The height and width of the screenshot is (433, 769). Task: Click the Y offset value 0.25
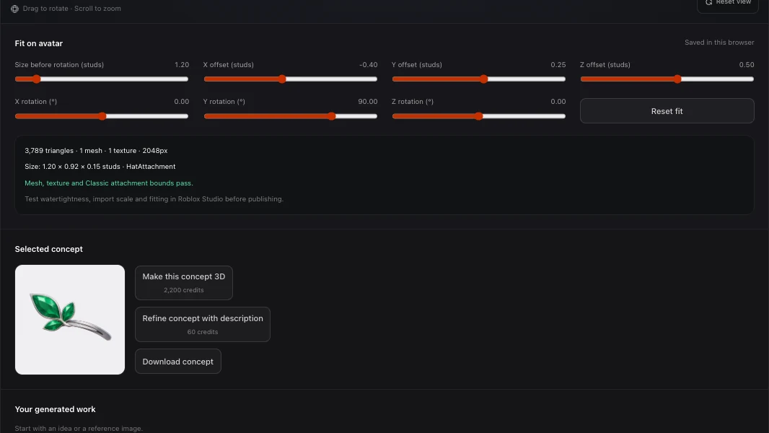pos(558,65)
